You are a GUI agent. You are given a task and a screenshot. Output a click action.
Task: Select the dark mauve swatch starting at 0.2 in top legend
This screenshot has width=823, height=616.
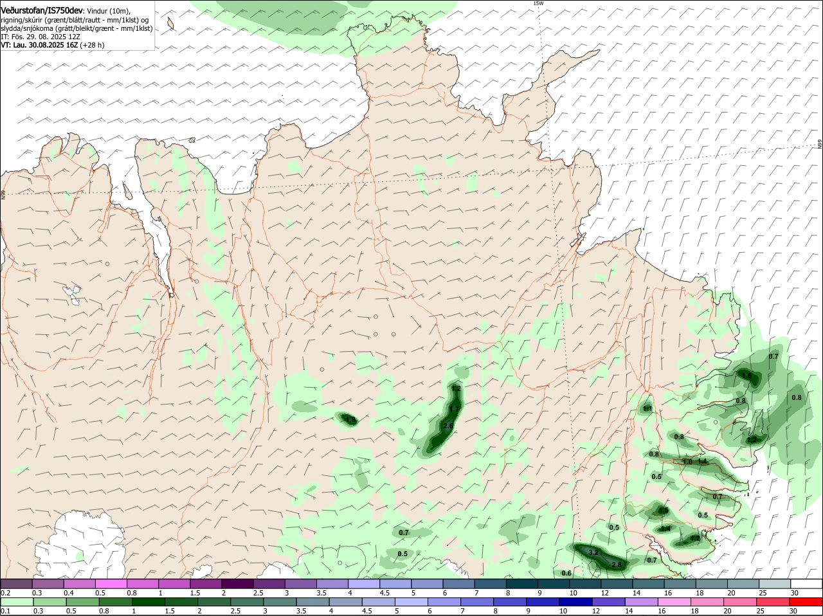pos(17,583)
